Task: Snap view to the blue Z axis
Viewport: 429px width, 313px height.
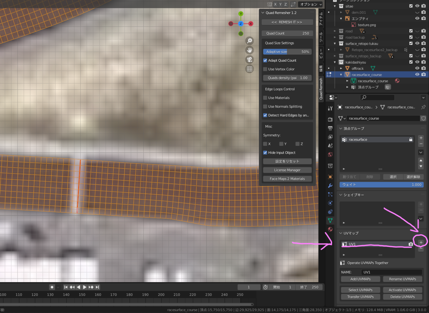Action: point(241,24)
